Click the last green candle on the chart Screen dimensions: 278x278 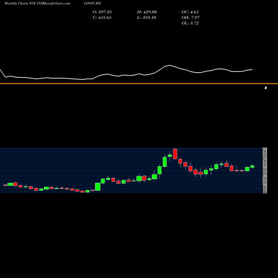pos(252,166)
